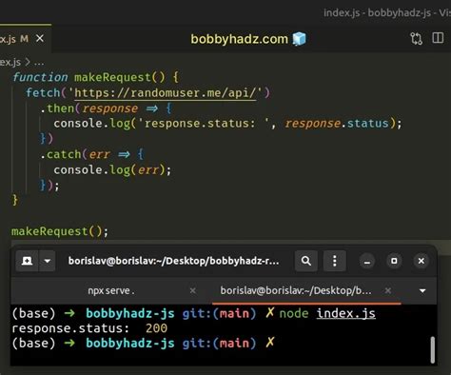451x375 pixels.
Task: Open the randomuser.me API URL in code
Action: coord(165,93)
